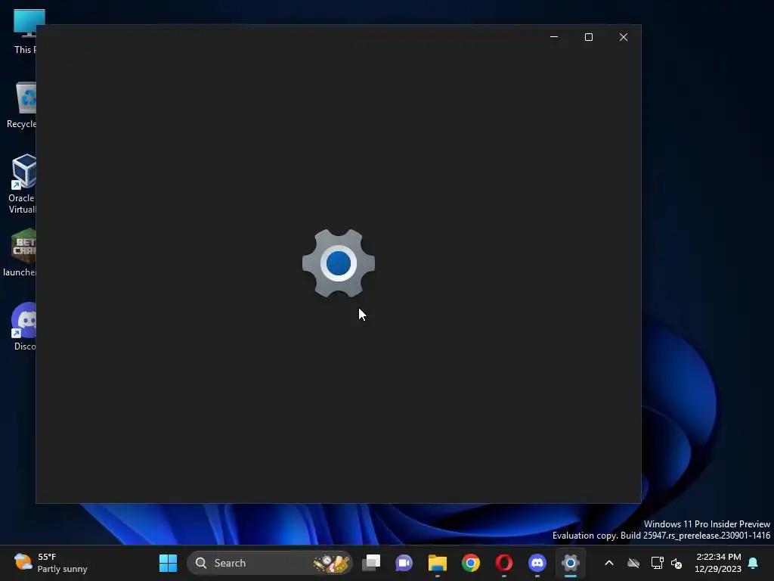Open the notification bell
This screenshot has height=581, width=774.
point(754,563)
